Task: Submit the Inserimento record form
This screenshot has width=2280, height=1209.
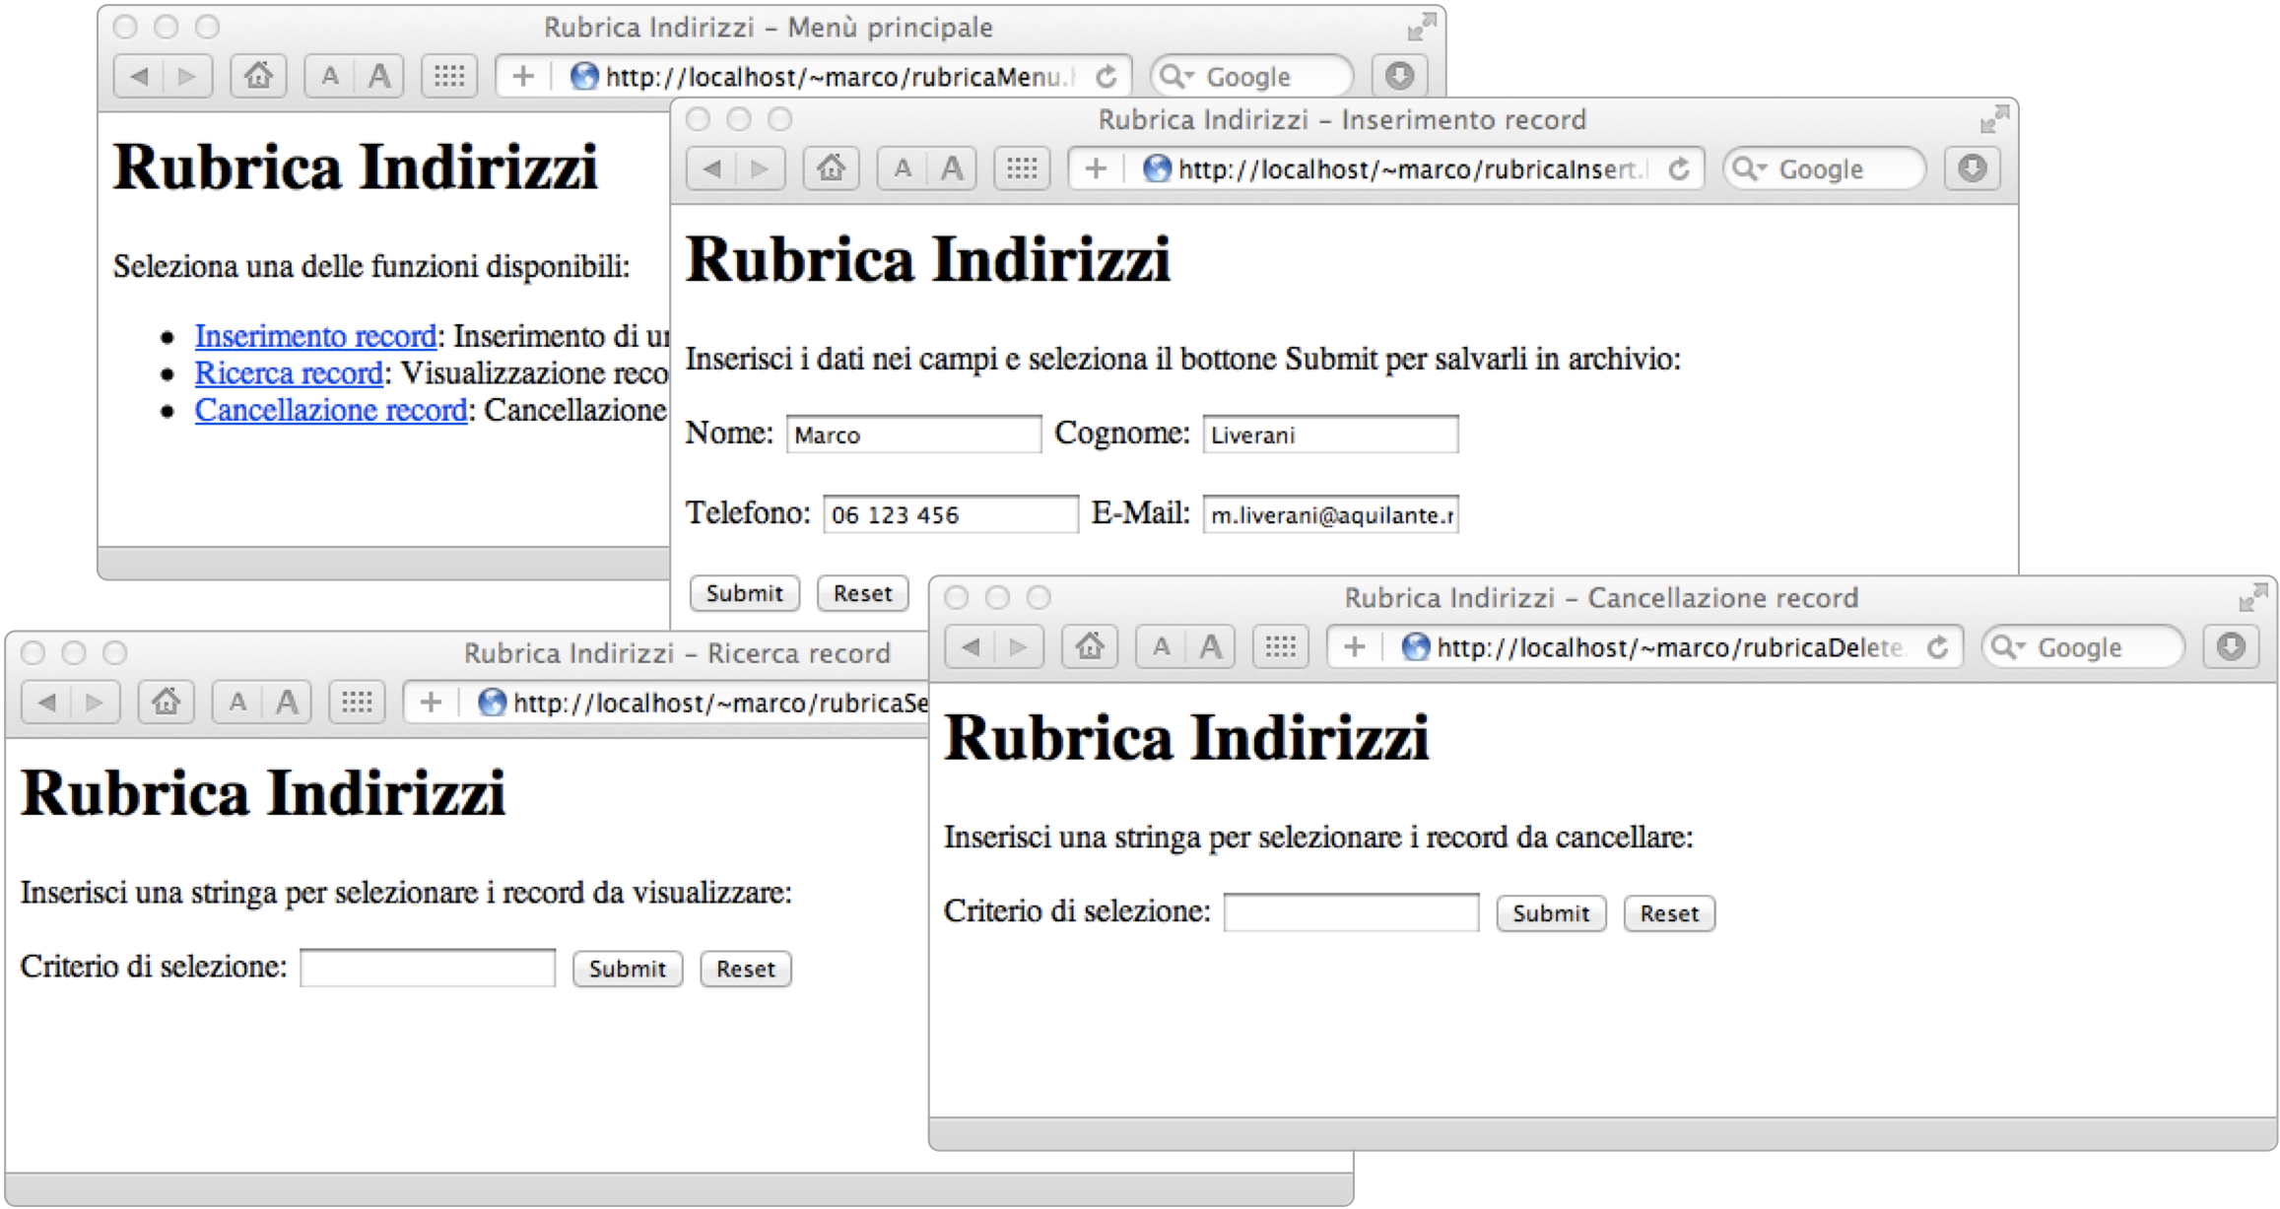Action: [x=744, y=593]
